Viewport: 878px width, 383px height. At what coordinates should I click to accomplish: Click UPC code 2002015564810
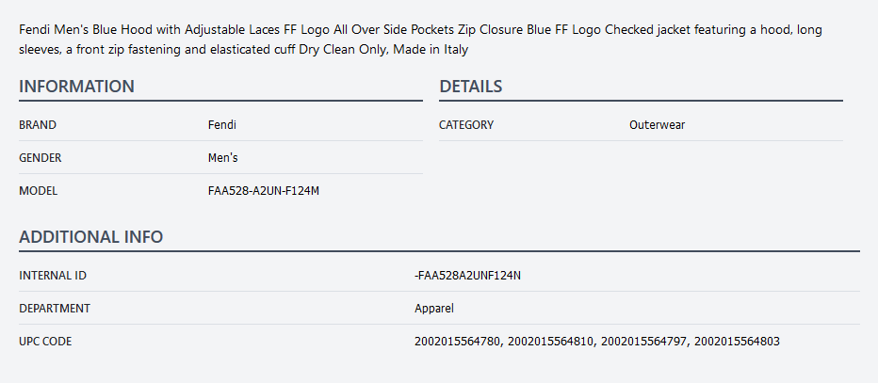tap(550, 342)
